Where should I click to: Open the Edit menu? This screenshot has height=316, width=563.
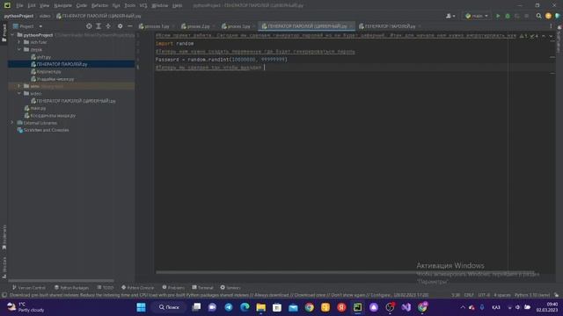coord(32,5)
